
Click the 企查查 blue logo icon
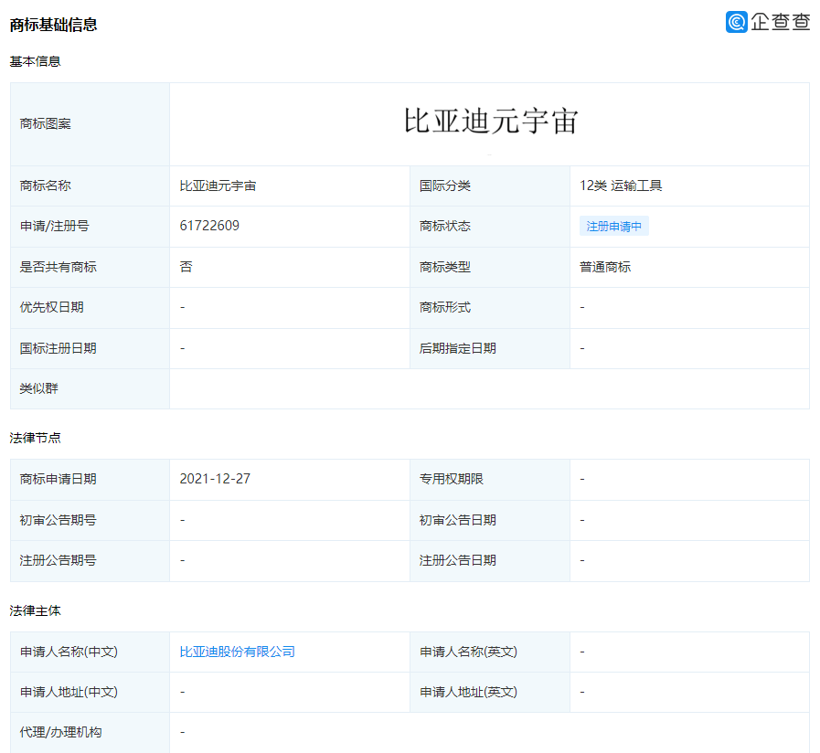(x=736, y=22)
